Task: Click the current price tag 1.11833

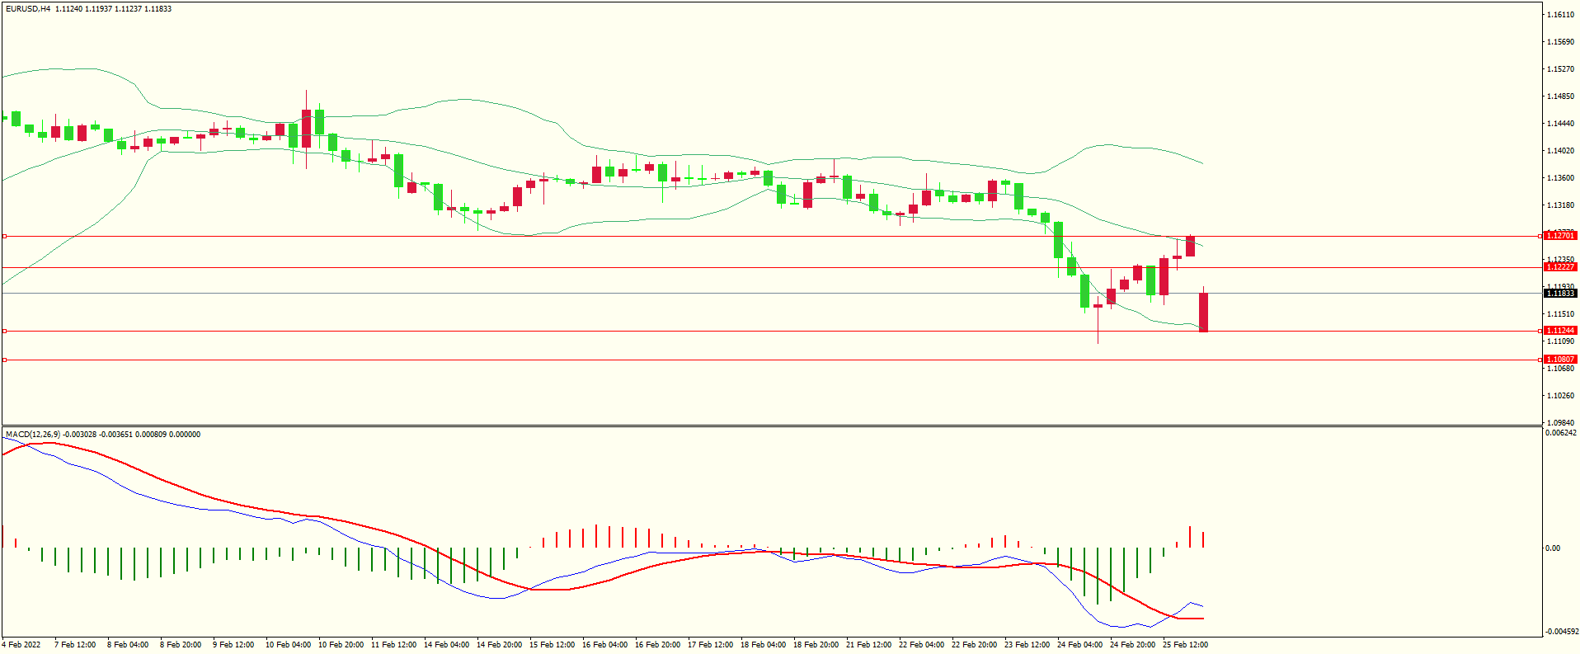Action: click(x=1560, y=294)
